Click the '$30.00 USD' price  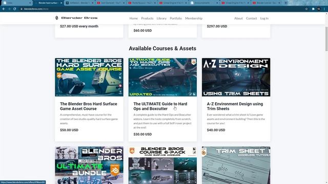[142, 134]
